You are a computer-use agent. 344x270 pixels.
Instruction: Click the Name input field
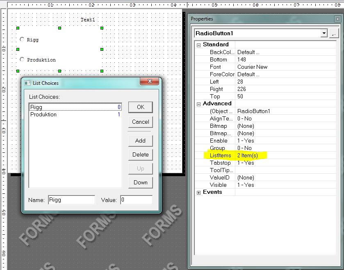[x=71, y=200]
